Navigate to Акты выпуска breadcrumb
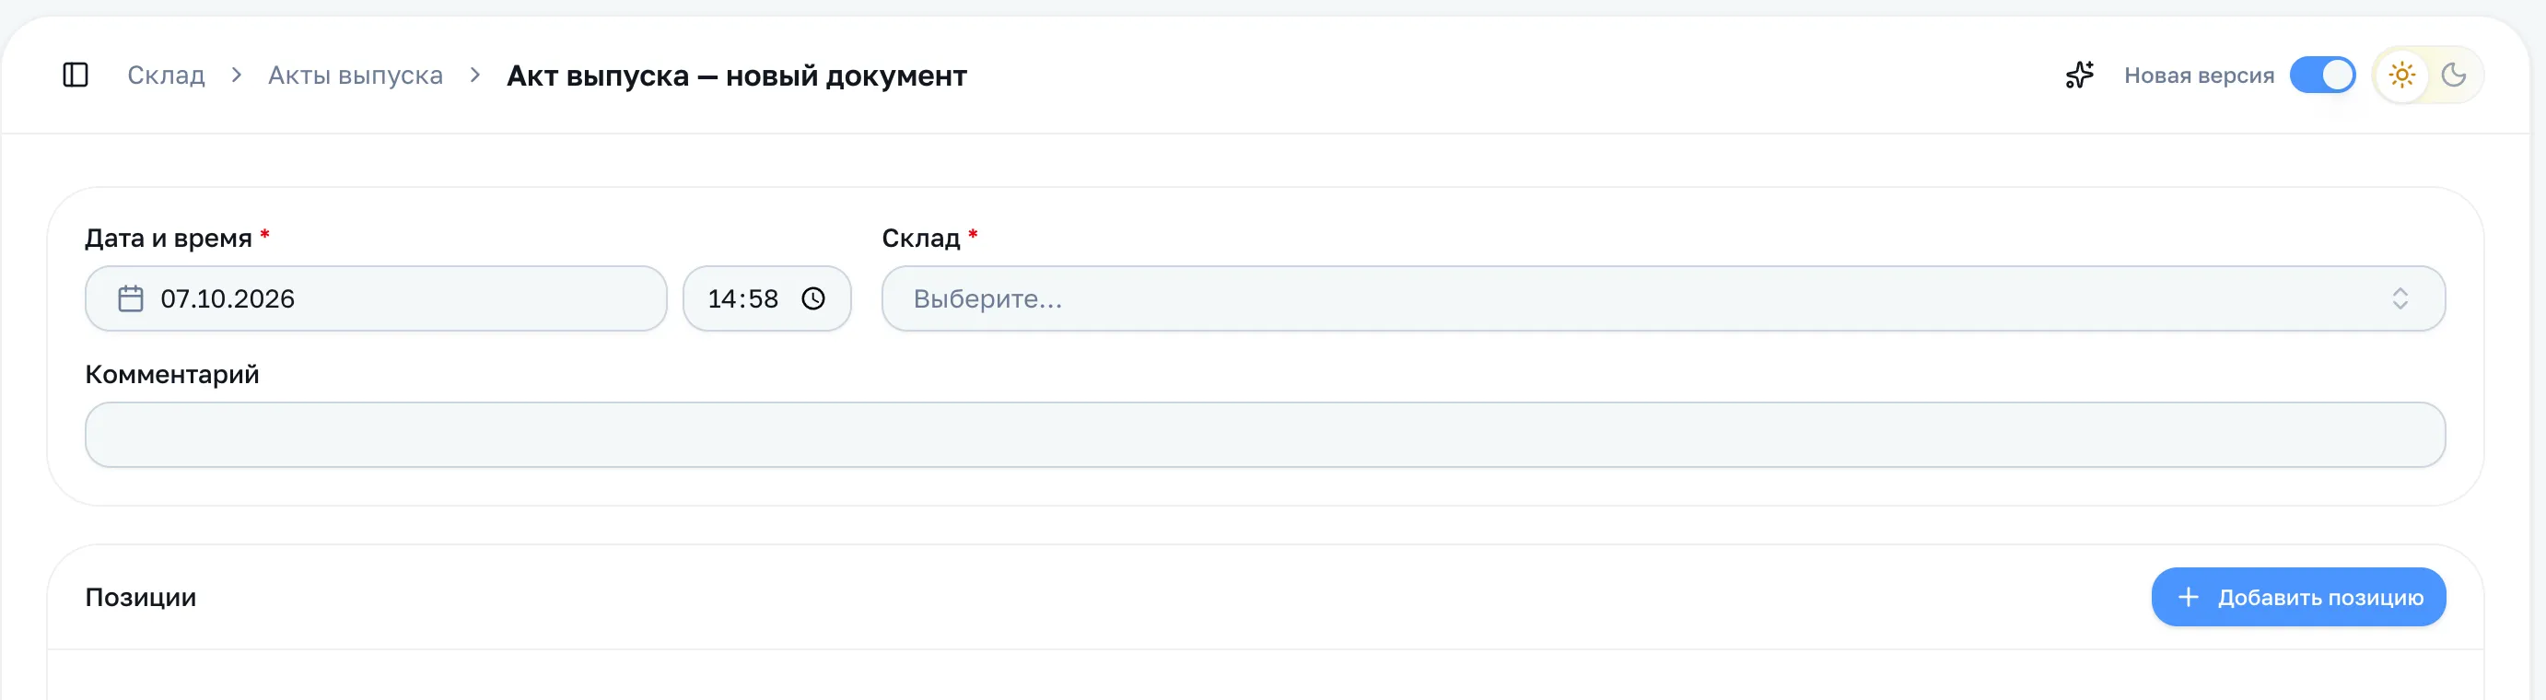This screenshot has height=700, width=2546. click(356, 76)
